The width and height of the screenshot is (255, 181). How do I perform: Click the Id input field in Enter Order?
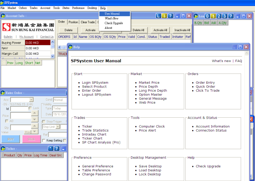(x=20, y=109)
